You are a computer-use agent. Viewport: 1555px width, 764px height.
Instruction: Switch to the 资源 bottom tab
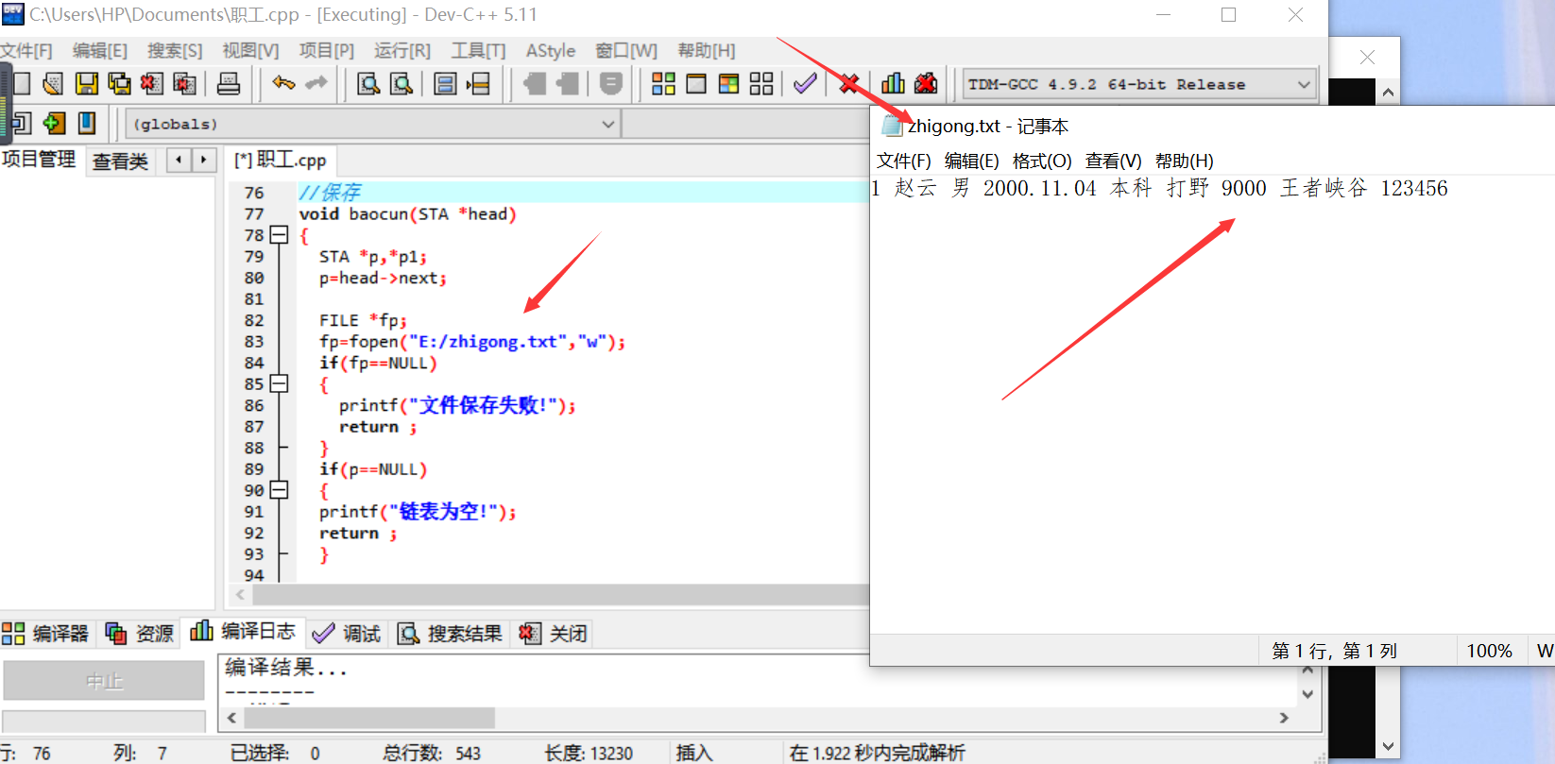tap(140, 633)
